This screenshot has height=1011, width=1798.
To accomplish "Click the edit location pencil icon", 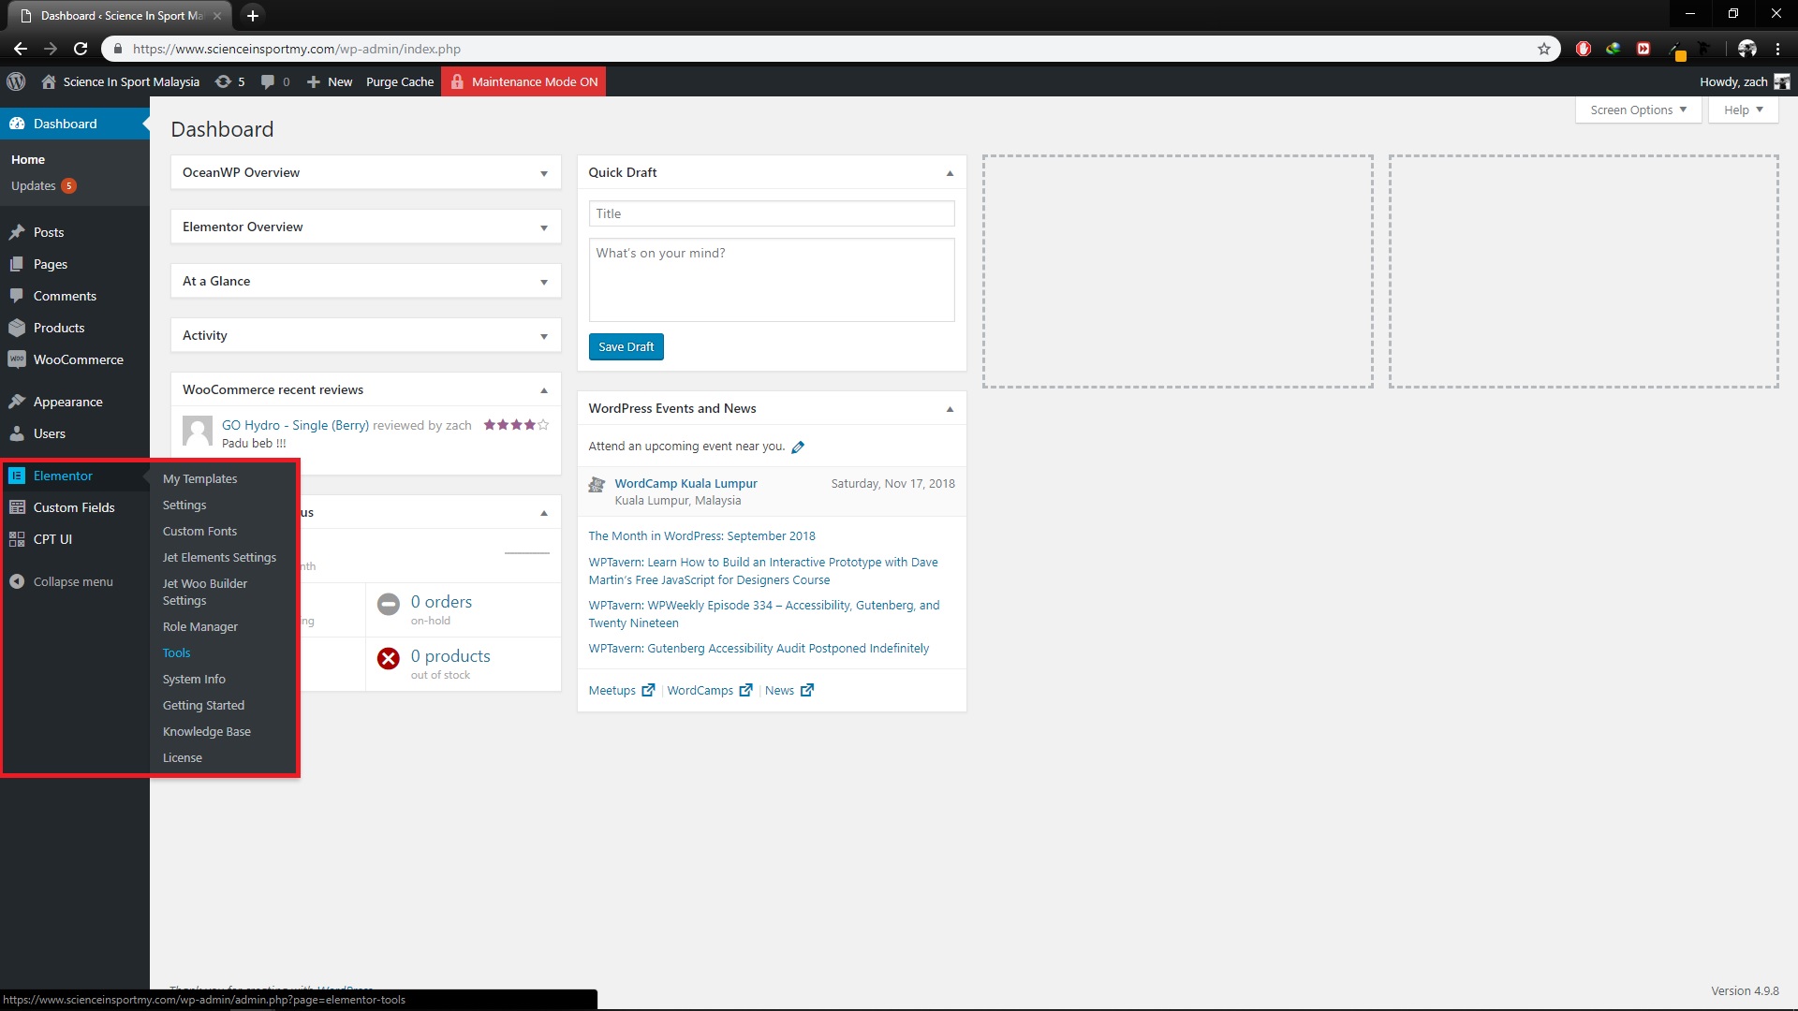I will [x=798, y=447].
